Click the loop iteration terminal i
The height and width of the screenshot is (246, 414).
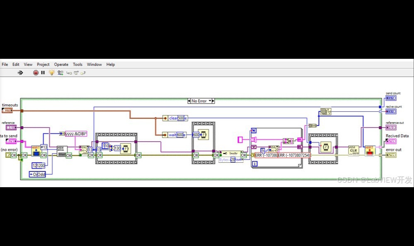click(255, 164)
